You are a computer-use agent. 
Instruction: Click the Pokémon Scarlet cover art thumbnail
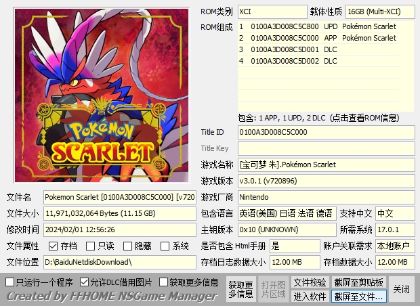pyautogui.click(x=100, y=95)
